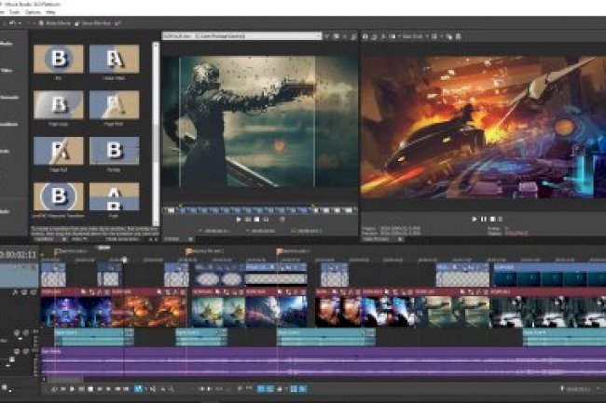Select the Push transition thumbnail

pyautogui.click(x=114, y=196)
